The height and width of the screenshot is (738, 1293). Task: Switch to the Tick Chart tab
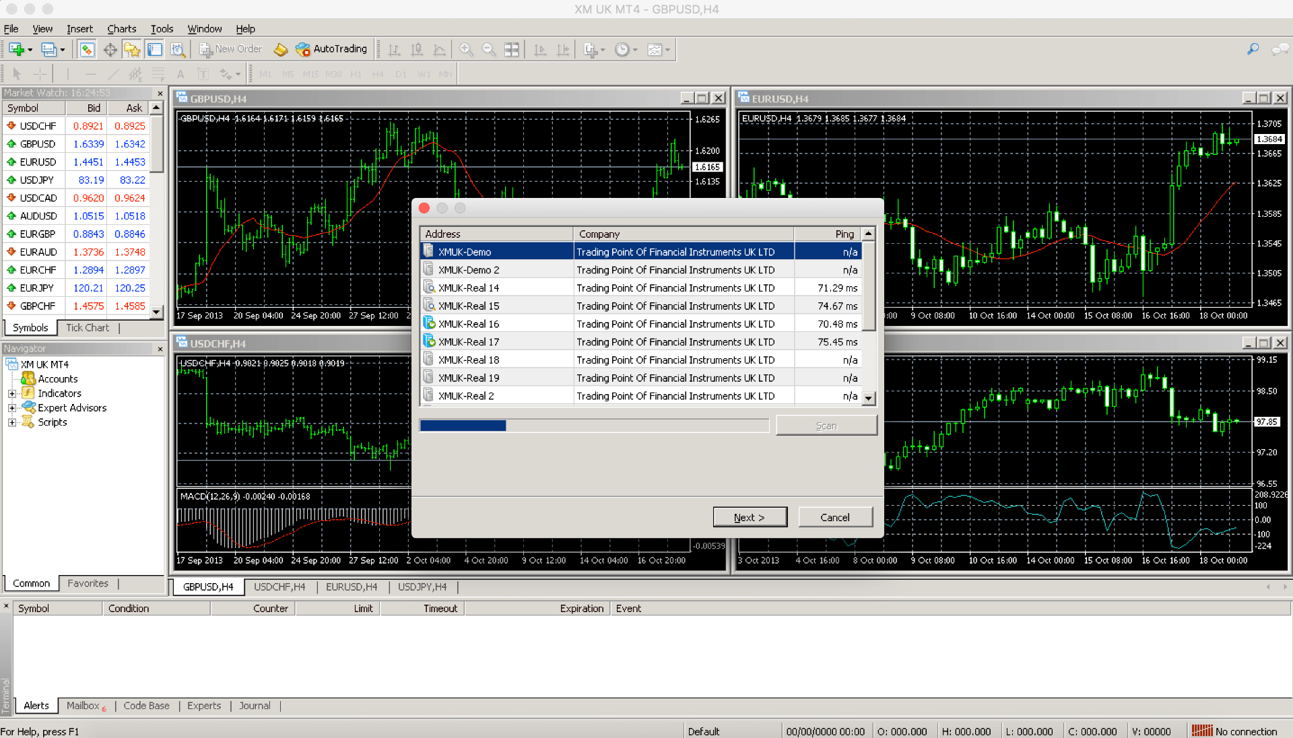(x=88, y=328)
